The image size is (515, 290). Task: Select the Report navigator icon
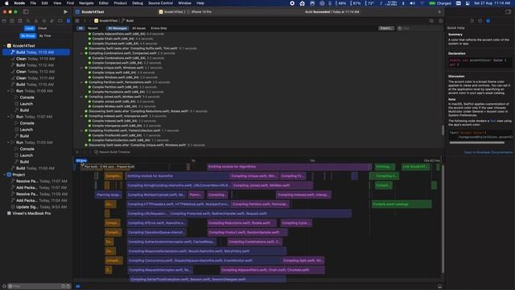click(68, 21)
